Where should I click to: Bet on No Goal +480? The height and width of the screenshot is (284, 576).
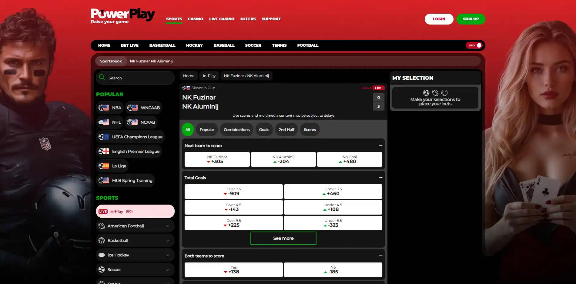pos(350,159)
